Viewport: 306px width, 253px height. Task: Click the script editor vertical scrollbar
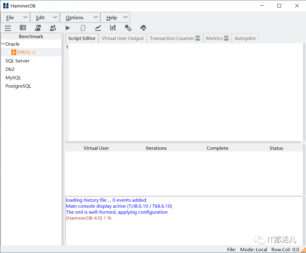[304, 92]
